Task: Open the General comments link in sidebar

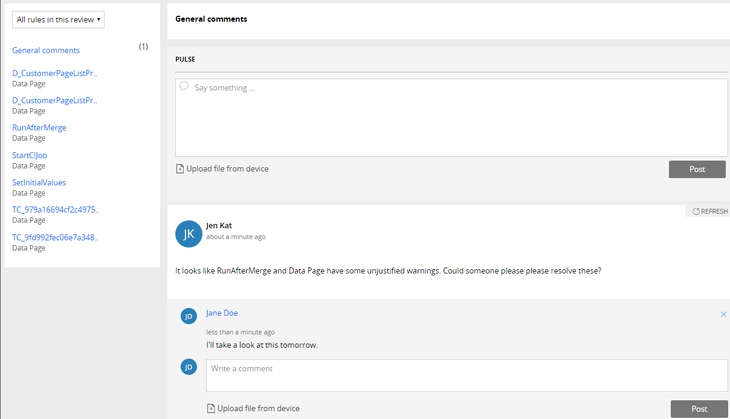Action: click(x=46, y=50)
